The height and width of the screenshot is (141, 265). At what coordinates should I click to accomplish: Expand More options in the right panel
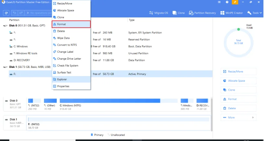pyautogui.click(x=238, y=118)
